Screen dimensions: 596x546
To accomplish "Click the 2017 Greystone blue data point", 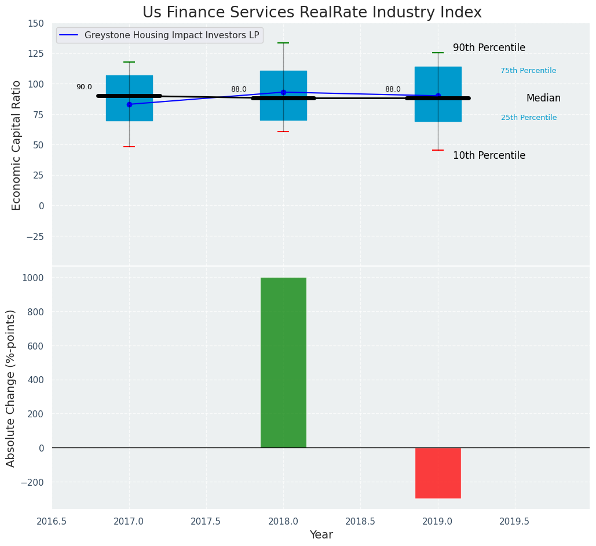I will [x=129, y=104].
